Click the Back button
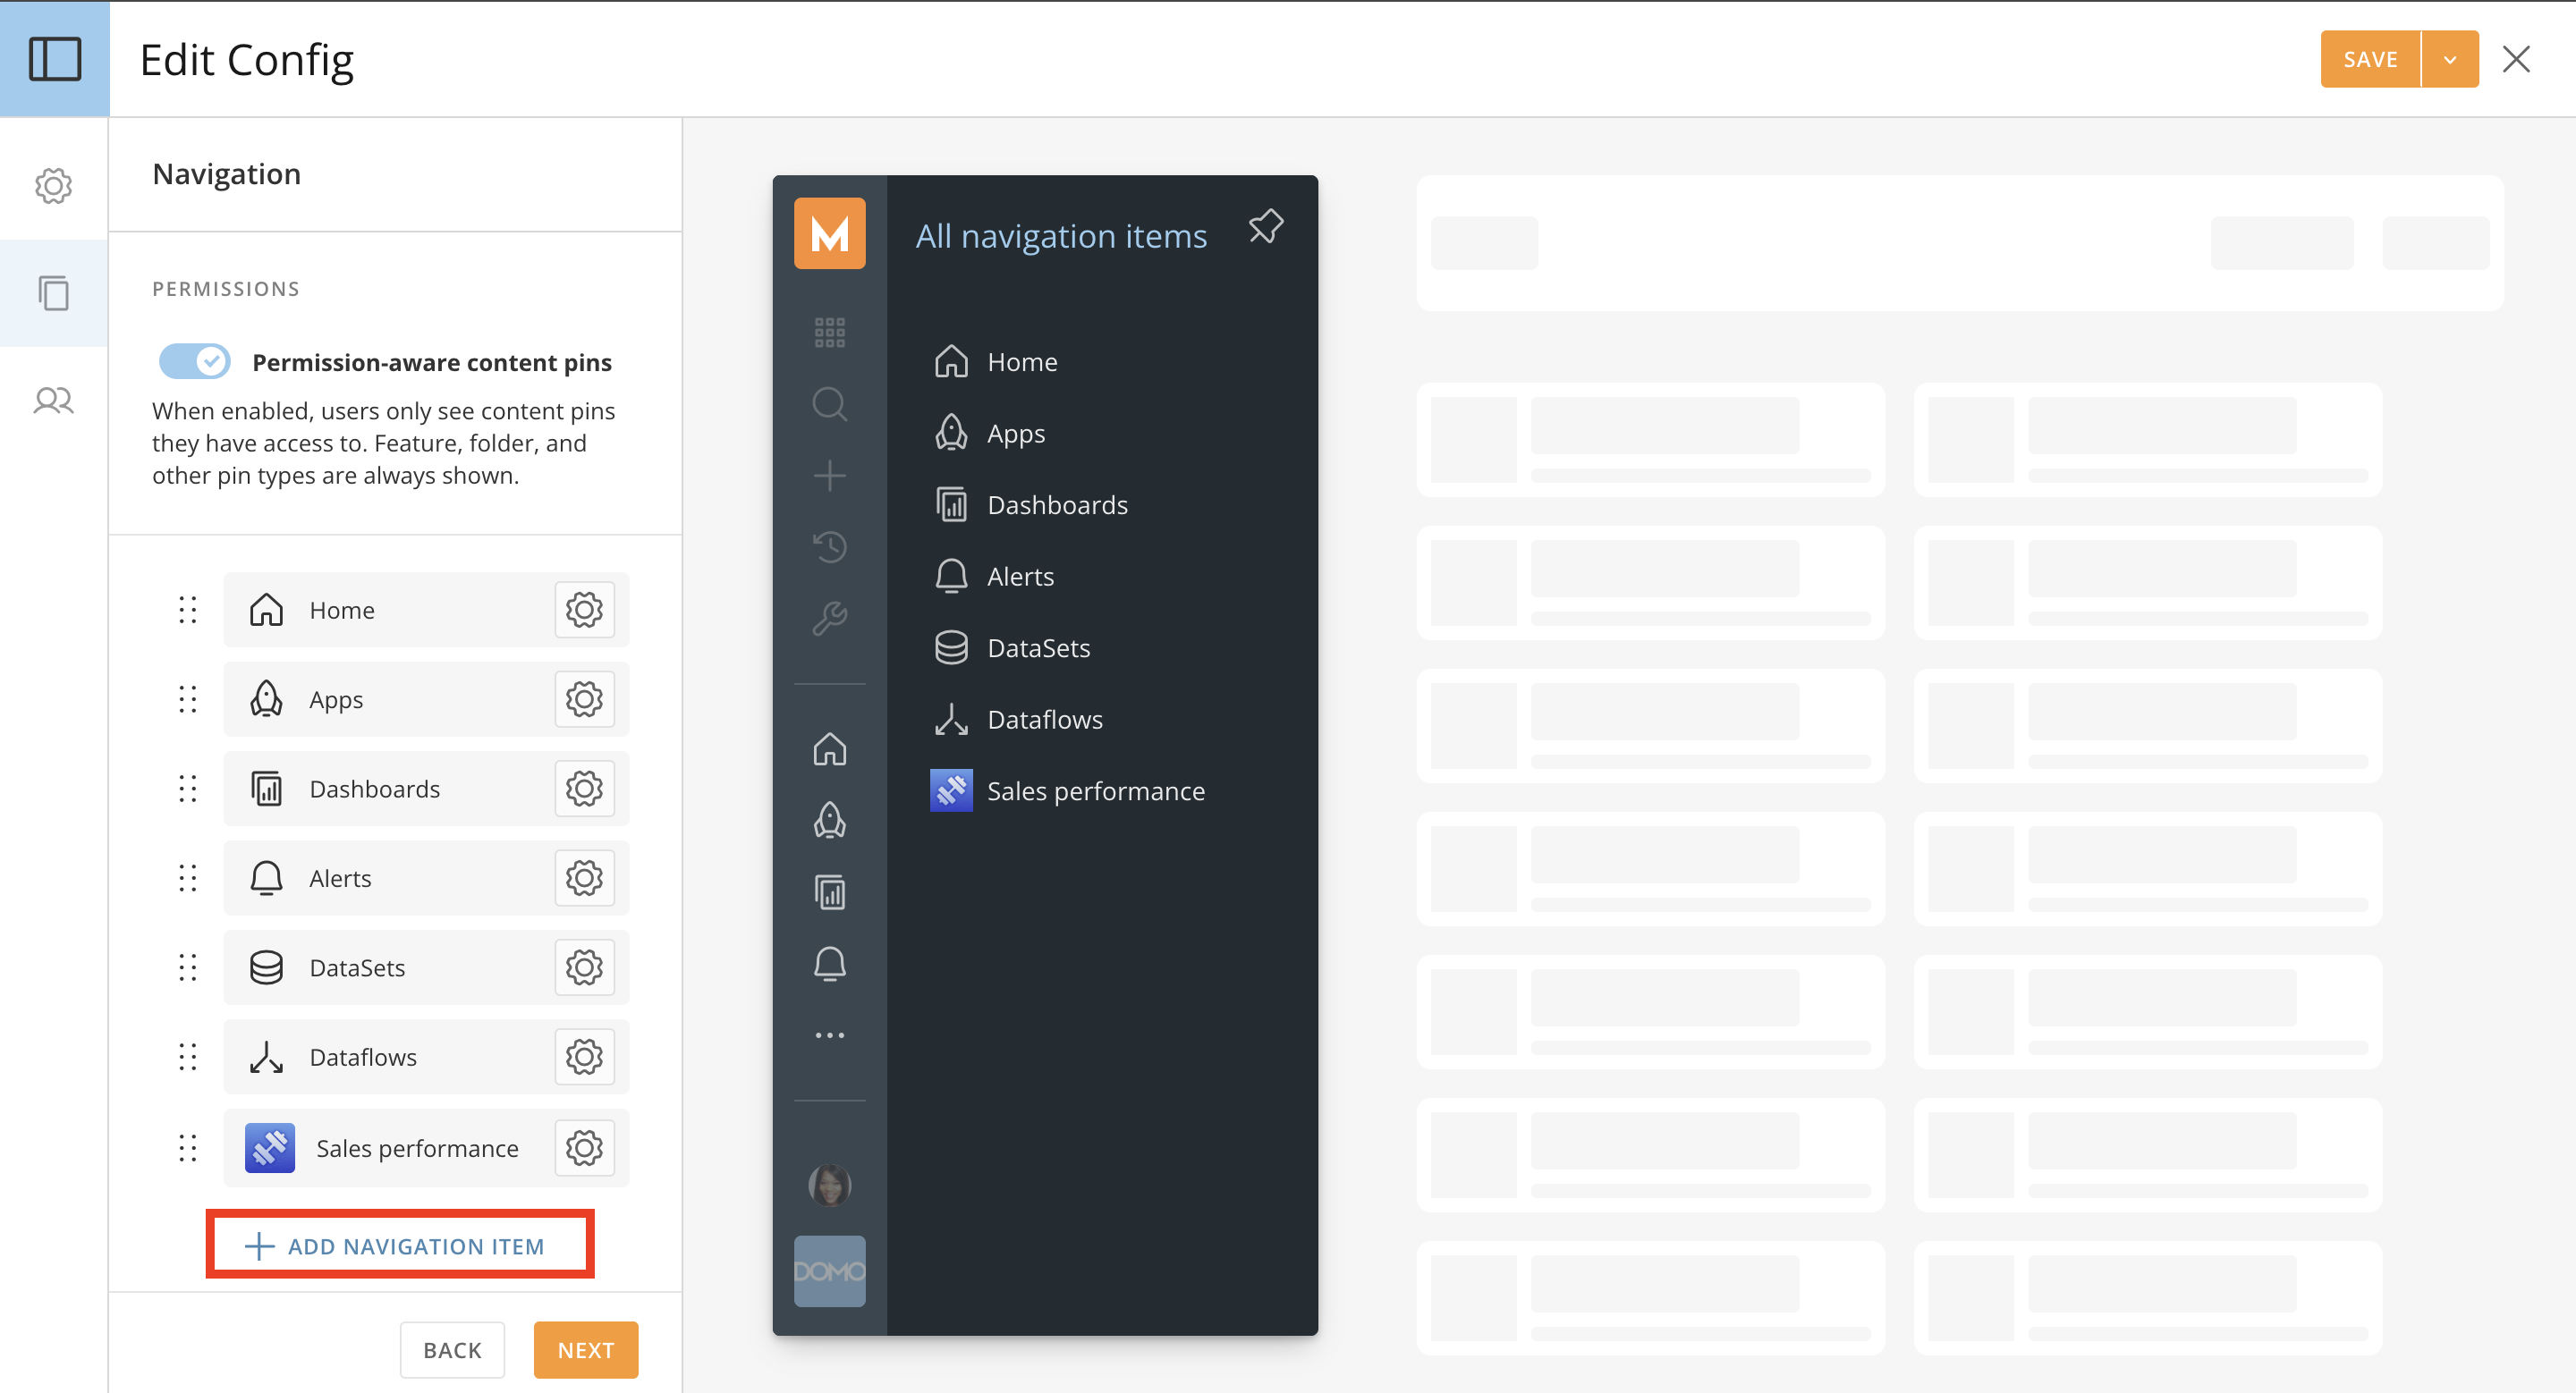This screenshot has height=1393, width=2576. [452, 1350]
